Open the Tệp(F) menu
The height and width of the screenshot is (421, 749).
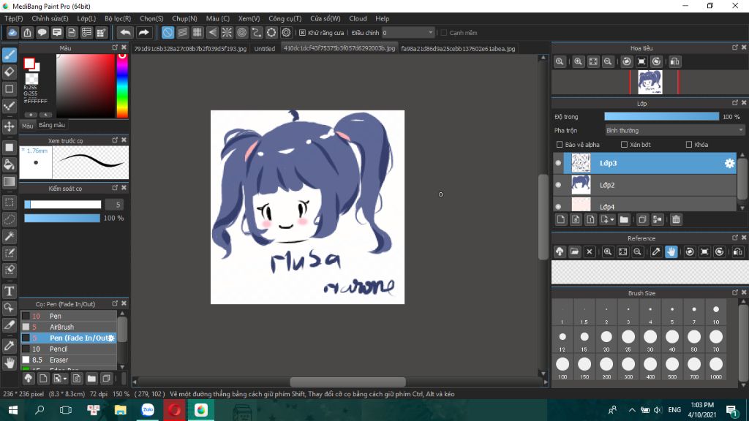coord(13,18)
